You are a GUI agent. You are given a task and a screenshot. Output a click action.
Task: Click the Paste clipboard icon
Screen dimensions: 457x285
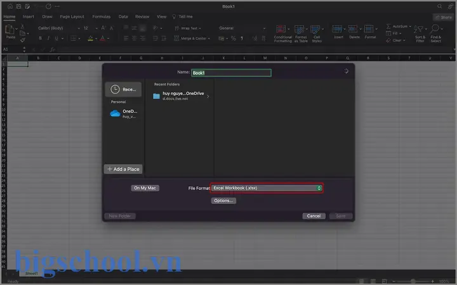[10, 30]
